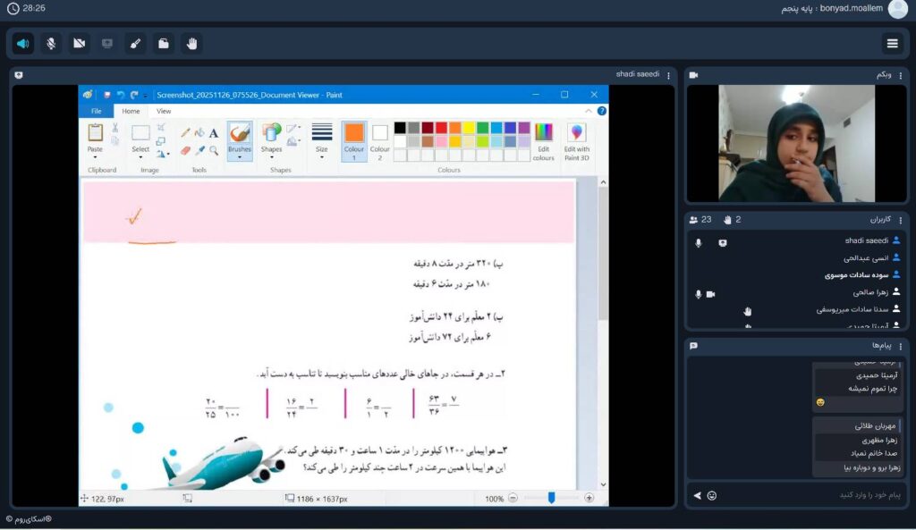Open the file sharing folder icon
The width and height of the screenshot is (916, 530).
click(163, 43)
